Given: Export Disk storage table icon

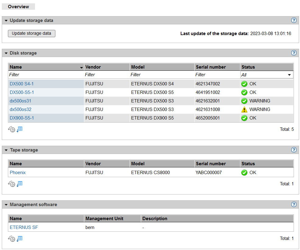Looking at the screenshot, I should click(20, 129).
